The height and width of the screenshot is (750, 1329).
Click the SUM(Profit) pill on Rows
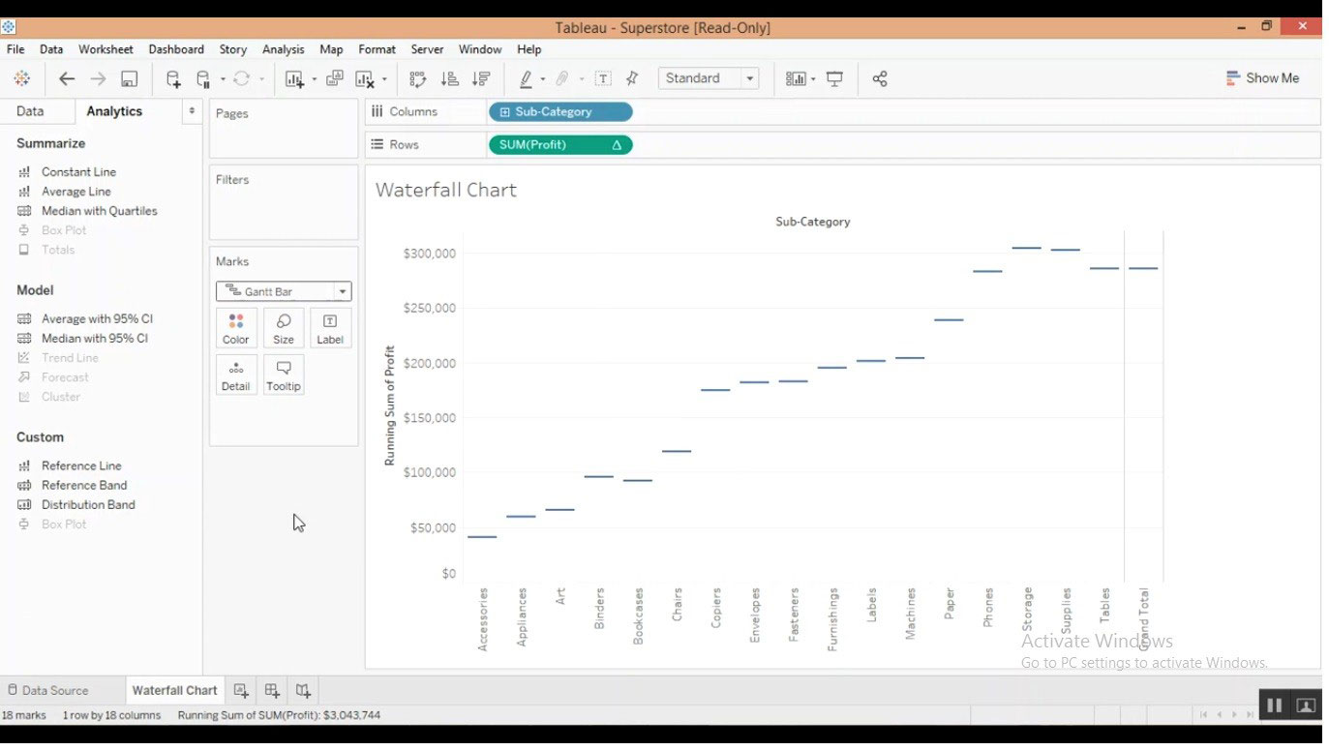560,145
